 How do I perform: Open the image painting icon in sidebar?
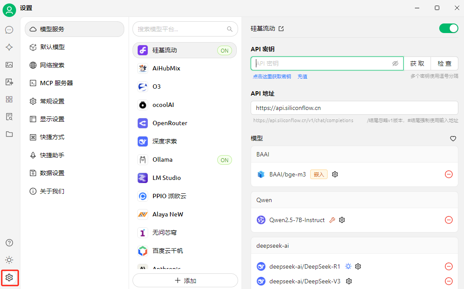9,65
